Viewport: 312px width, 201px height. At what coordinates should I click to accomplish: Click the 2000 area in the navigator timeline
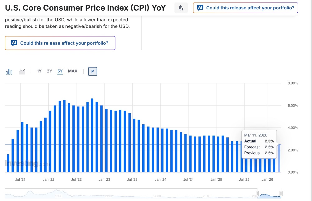pos(157,196)
